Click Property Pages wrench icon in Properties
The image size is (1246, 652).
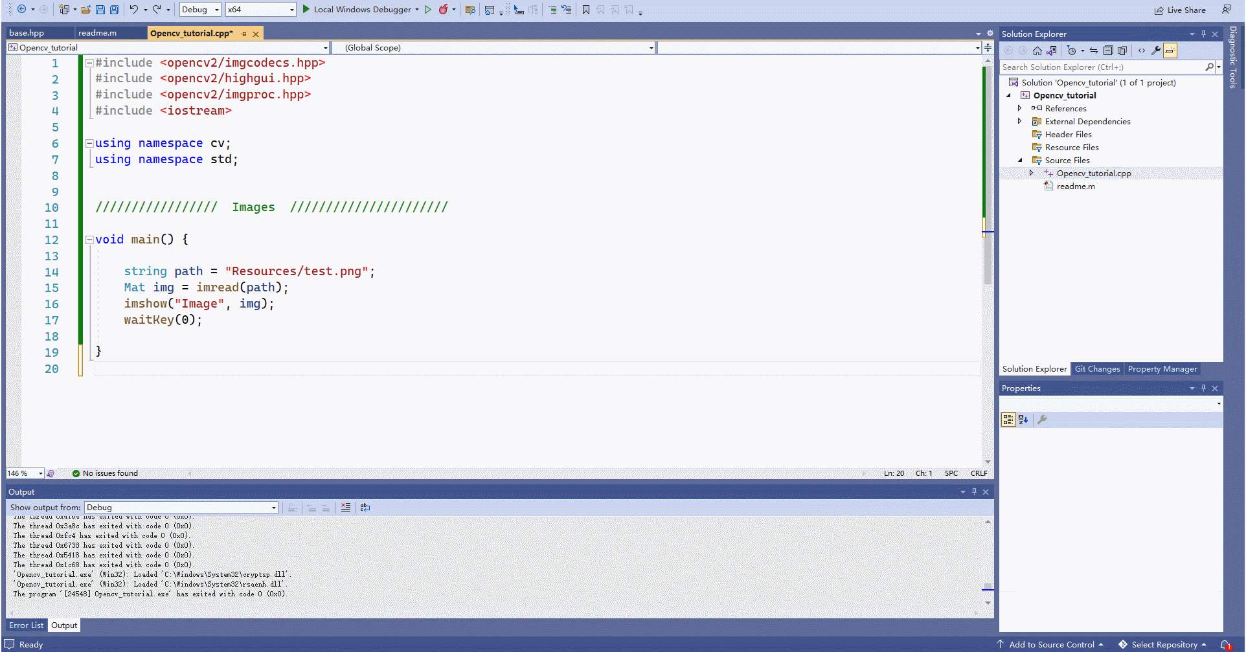(x=1042, y=420)
